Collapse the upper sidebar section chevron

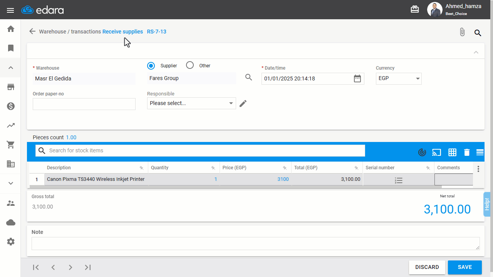point(11,68)
